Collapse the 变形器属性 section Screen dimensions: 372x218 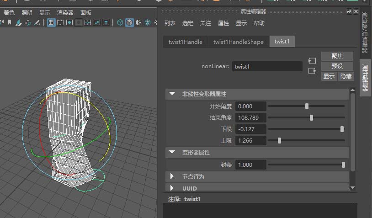172,152
